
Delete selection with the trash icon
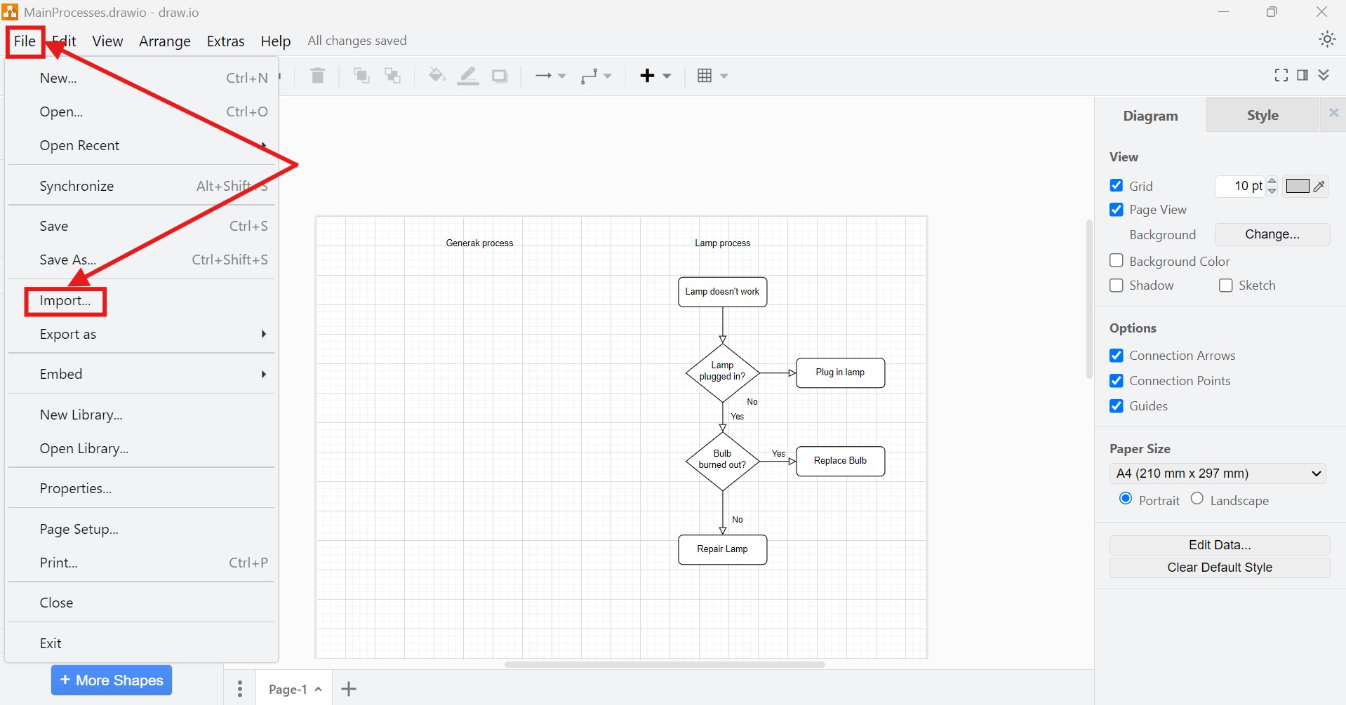pos(317,76)
